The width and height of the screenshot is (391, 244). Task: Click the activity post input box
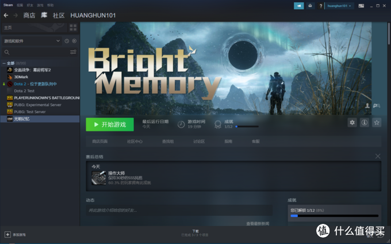click(x=179, y=210)
